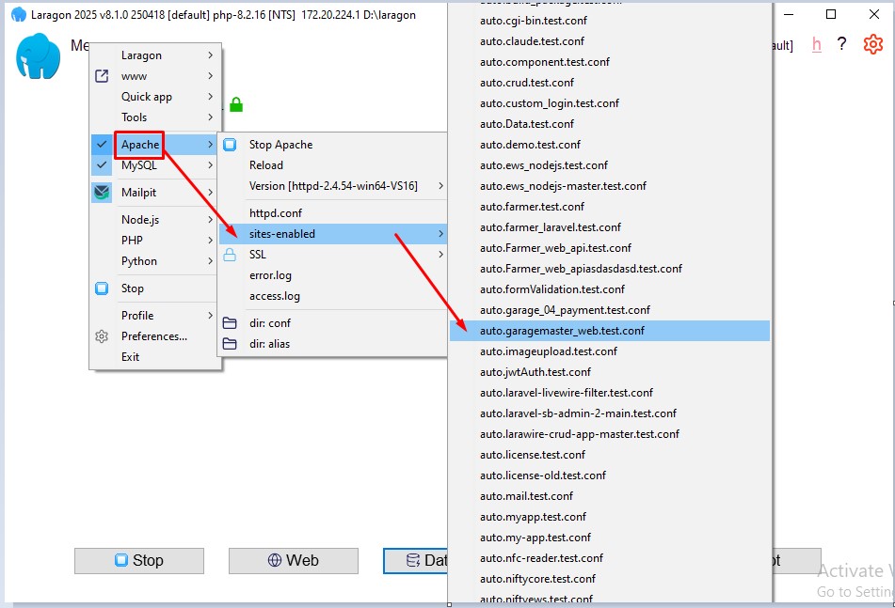Open the Version httpd-2.4.54 submenu

pos(333,186)
